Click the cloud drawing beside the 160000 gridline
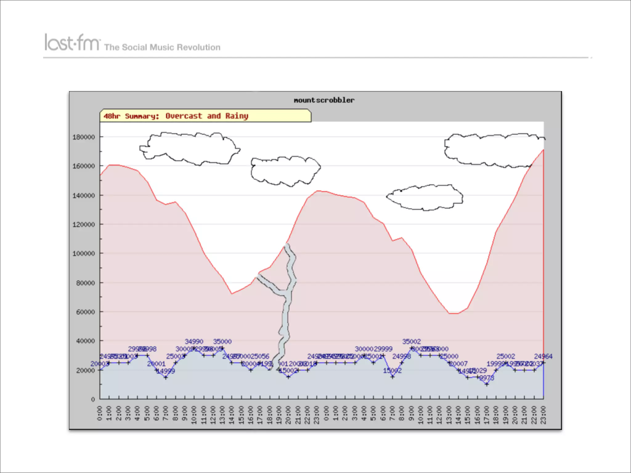 [x=286, y=171]
